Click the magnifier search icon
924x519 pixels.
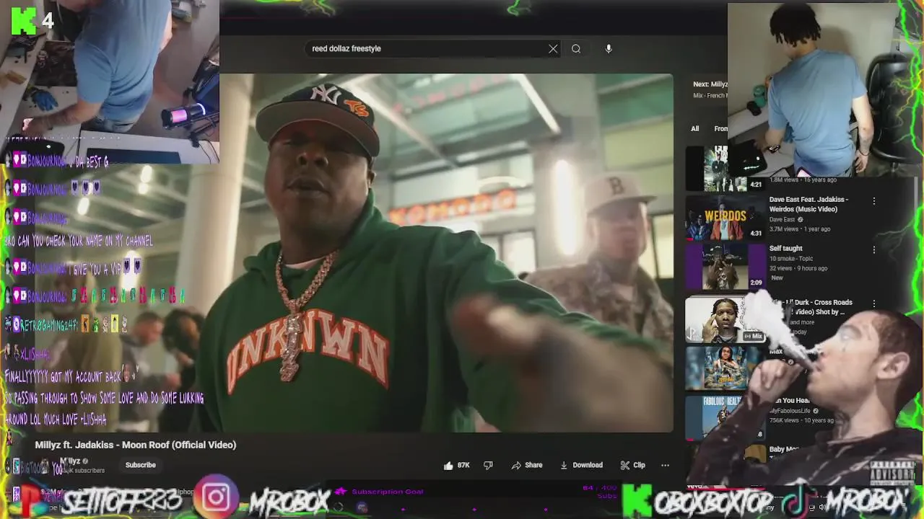pyautogui.click(x=576, y=48)
